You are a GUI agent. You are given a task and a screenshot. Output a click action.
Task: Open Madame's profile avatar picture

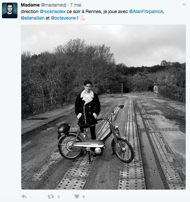(10, 10)
